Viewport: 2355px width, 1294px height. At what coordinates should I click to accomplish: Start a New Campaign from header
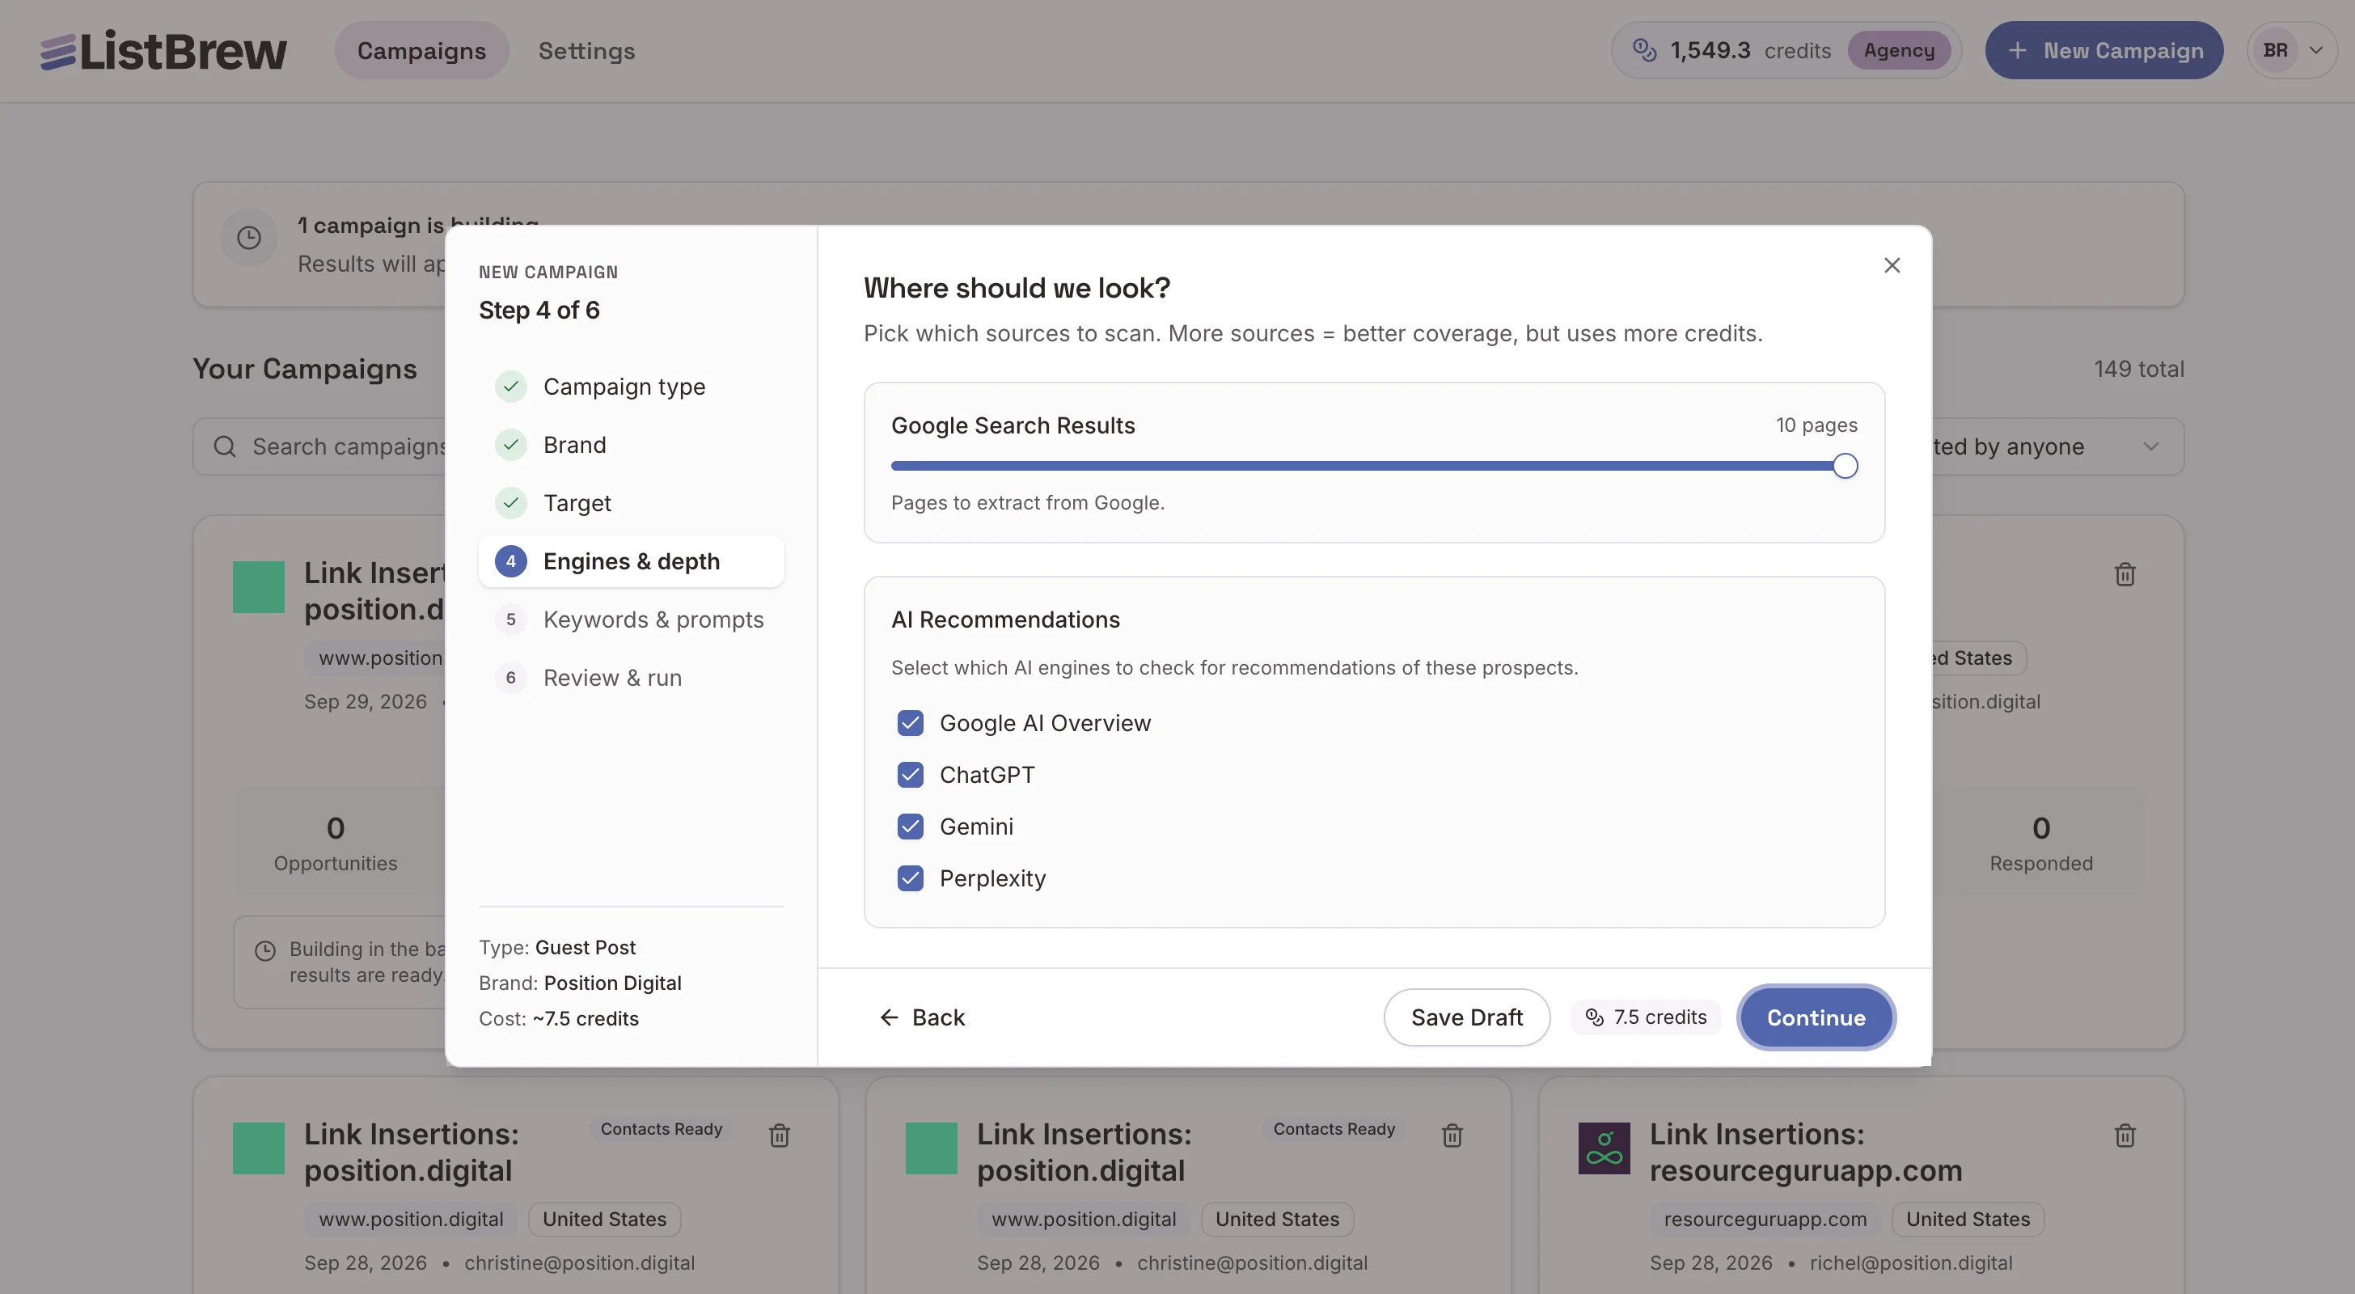[x=2103, y=50]
